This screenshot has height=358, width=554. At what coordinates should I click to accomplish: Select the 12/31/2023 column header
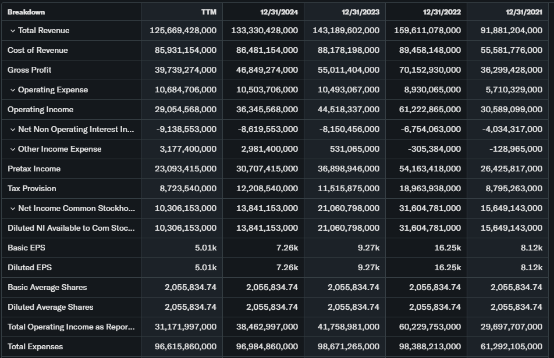pos(361,12)
